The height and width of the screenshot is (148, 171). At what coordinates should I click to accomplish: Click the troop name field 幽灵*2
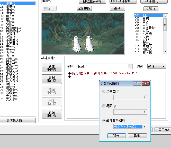coord(58,1)
